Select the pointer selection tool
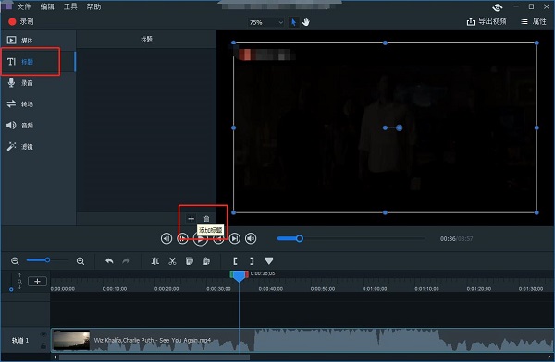This screenshot has width=555, height=362. [x=293, y=22]
